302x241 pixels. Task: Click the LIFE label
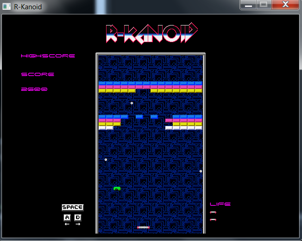220,204
